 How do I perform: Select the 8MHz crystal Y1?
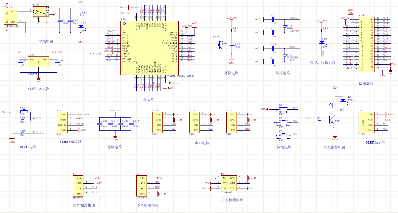284,26
